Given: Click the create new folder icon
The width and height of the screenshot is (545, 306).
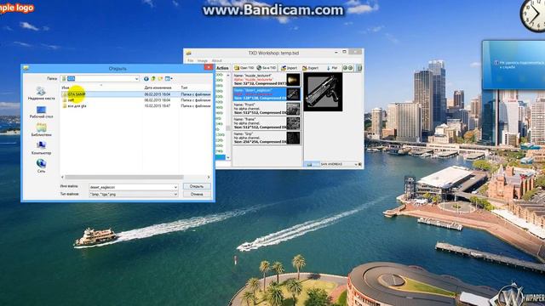Looking at the screenshot, I should click(x=160, y=79).
